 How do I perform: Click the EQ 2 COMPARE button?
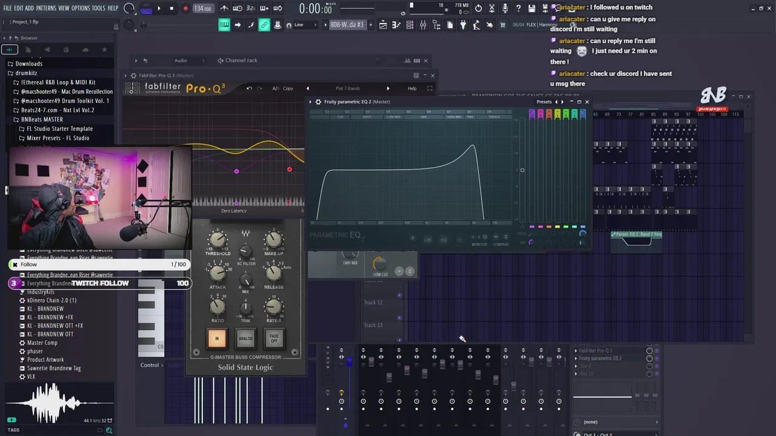(x=501, y=244)
